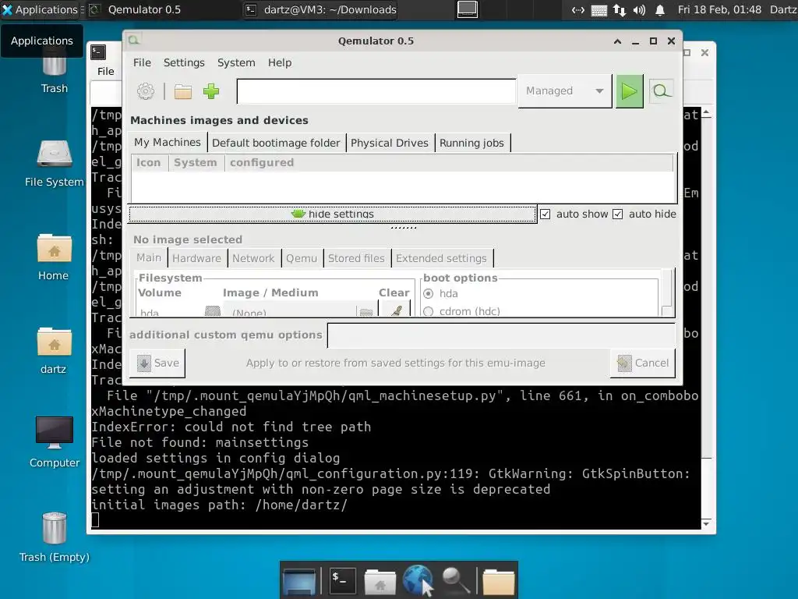Screen dimensions: 798x599
Task: Select Extended settings tab
Action: coord(441,258)
